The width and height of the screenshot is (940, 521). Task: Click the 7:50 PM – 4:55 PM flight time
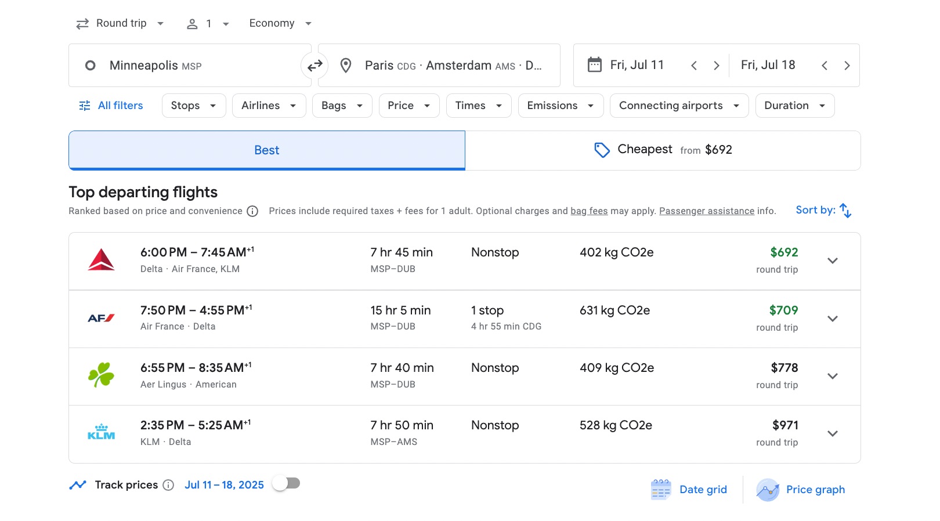tap(196, 310)
